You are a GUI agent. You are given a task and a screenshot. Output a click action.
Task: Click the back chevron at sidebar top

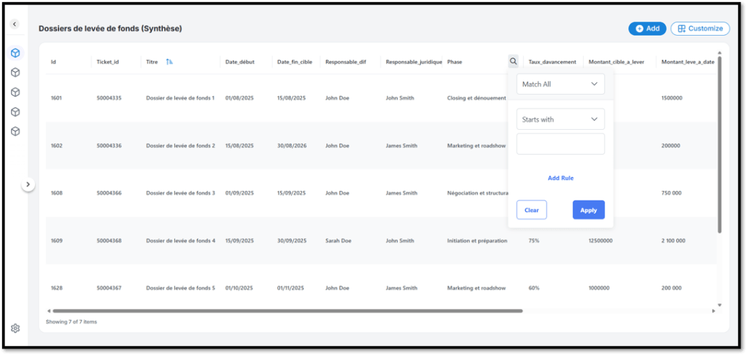point(15,24)
